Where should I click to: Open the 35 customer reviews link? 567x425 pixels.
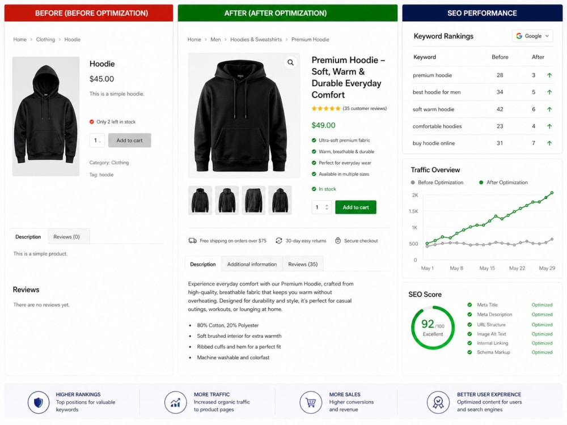coord(365,108)
